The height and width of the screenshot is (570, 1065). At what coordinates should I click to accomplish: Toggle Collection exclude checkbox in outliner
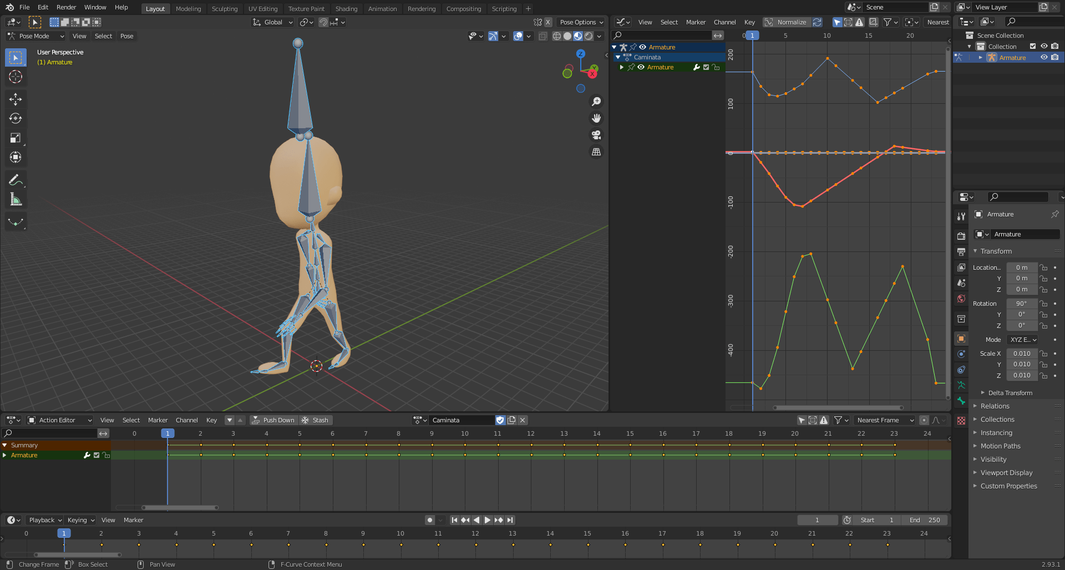1033,47
